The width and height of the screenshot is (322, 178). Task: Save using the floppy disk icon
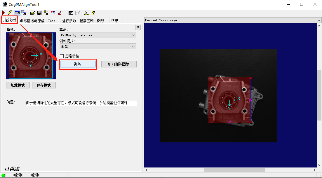[x=39, y=13]
